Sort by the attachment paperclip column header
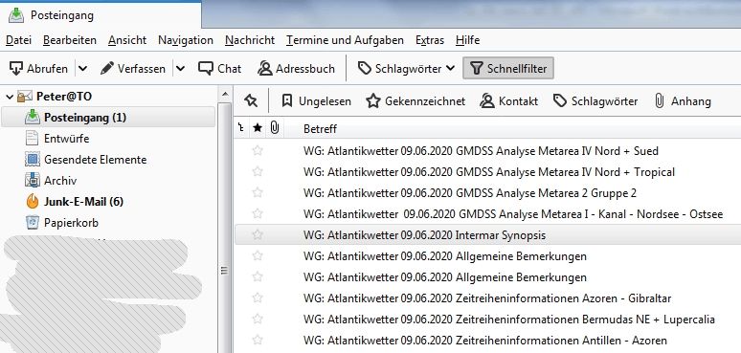The width and height of the screenshot is (741, 353). 275,128
